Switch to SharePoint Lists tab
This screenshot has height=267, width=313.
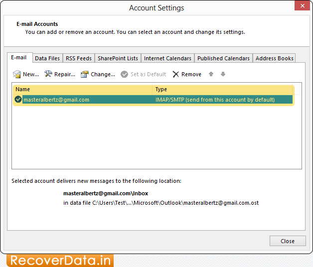tap(118, 58)
